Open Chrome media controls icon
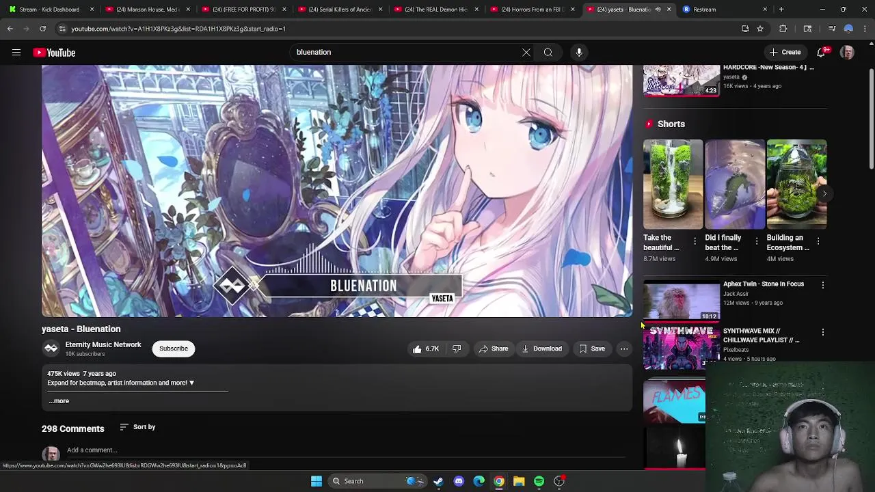Screen dimensions: 875x492 point(832,29)
